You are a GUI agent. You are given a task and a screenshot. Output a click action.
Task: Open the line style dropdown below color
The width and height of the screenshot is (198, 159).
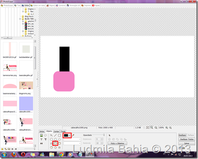tap(72, 139)
